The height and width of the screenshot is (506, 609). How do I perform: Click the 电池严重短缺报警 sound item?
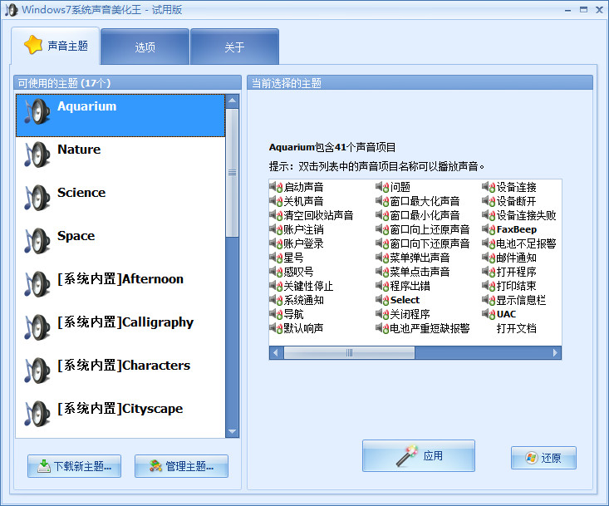(x=430, y=328)
